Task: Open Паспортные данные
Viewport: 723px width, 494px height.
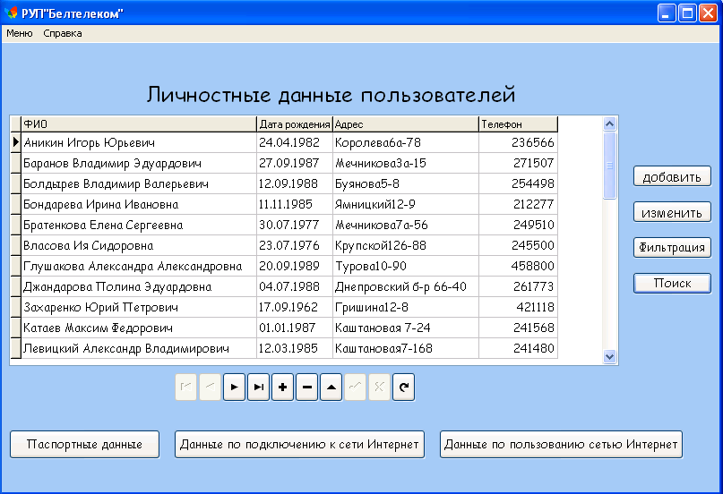Action: coord(85,444)
